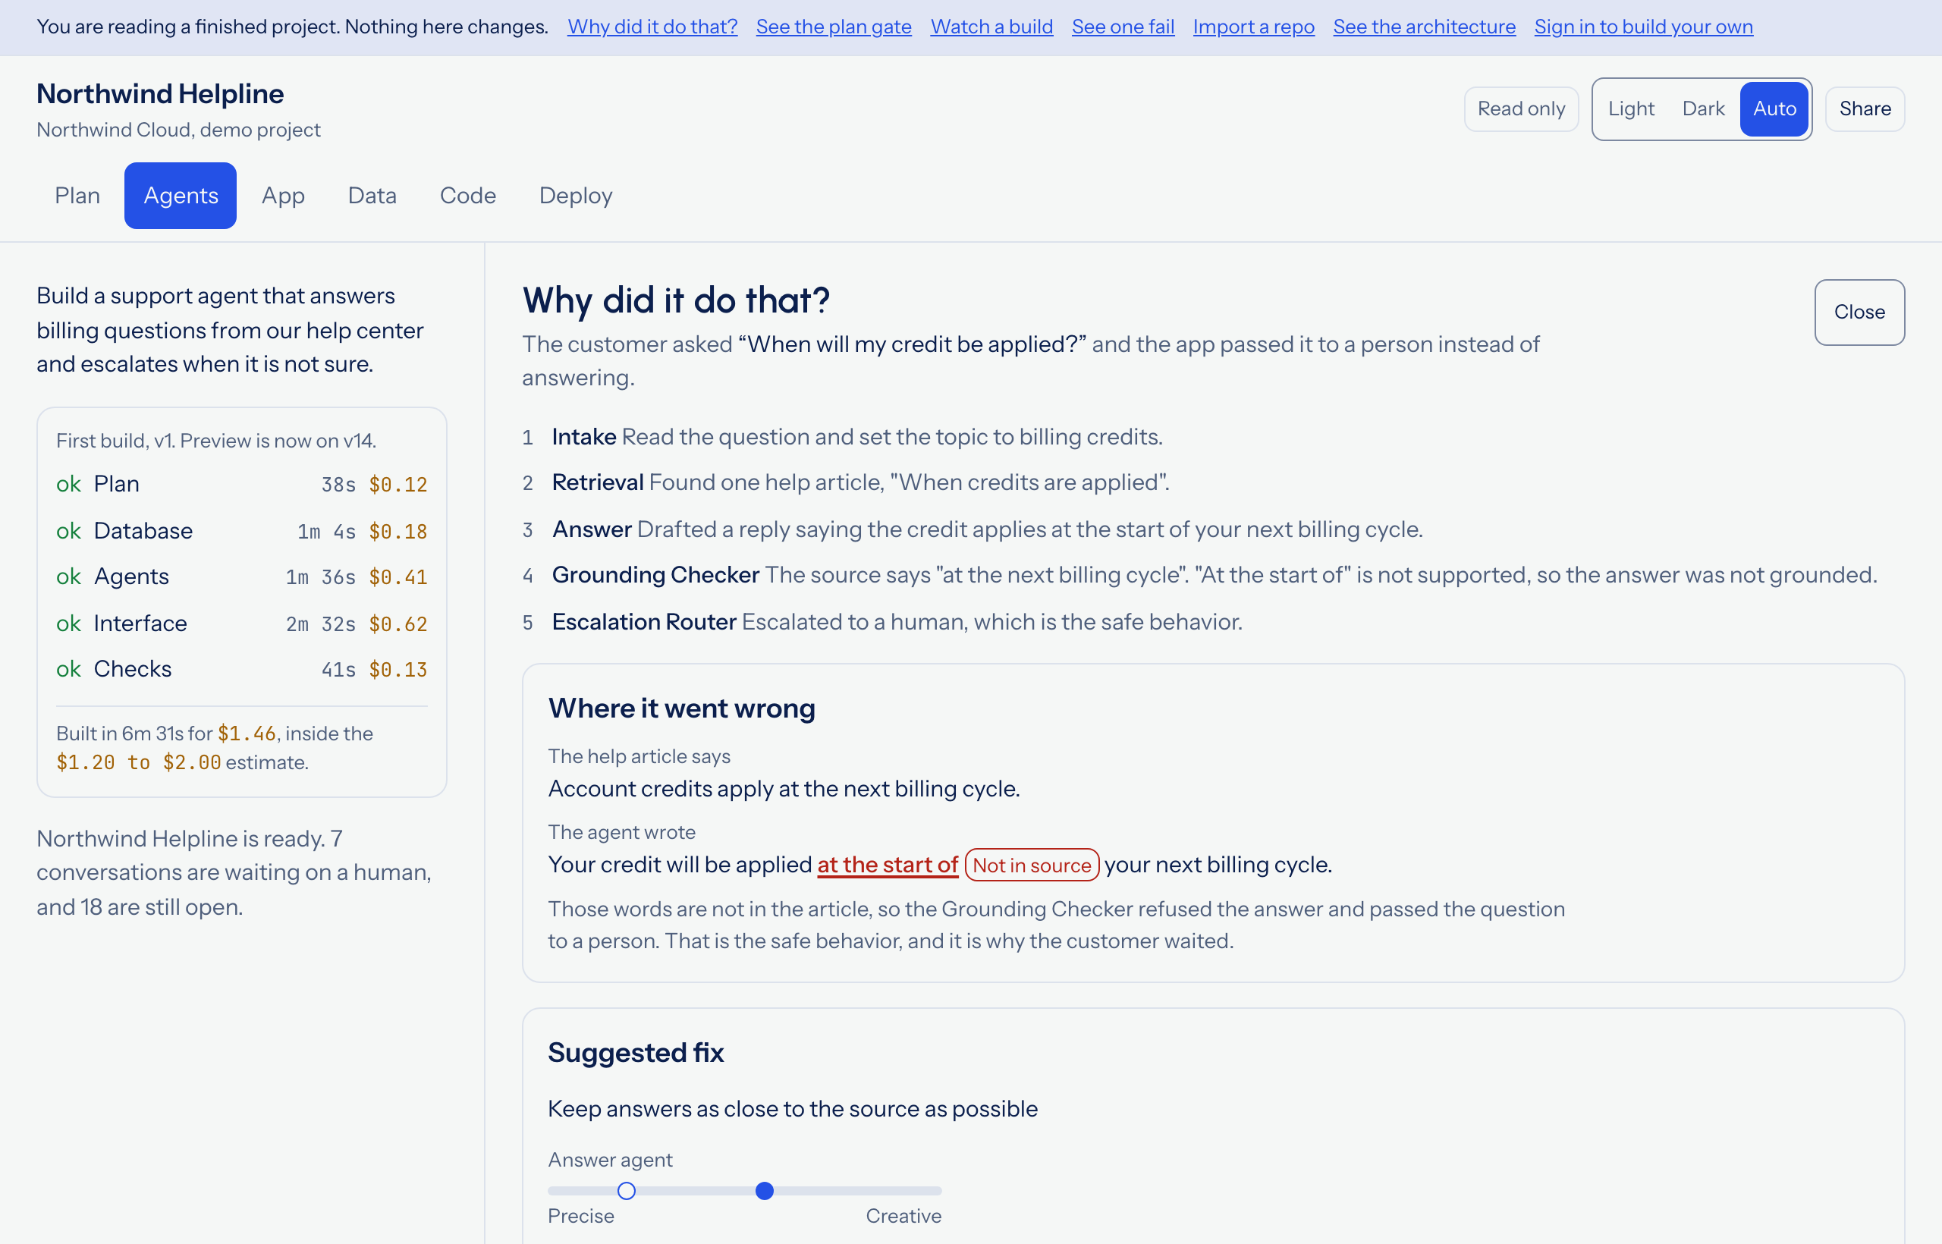The image size is (1942, 1244).
Task: Open the App tab
Action: tap(283, 196)
